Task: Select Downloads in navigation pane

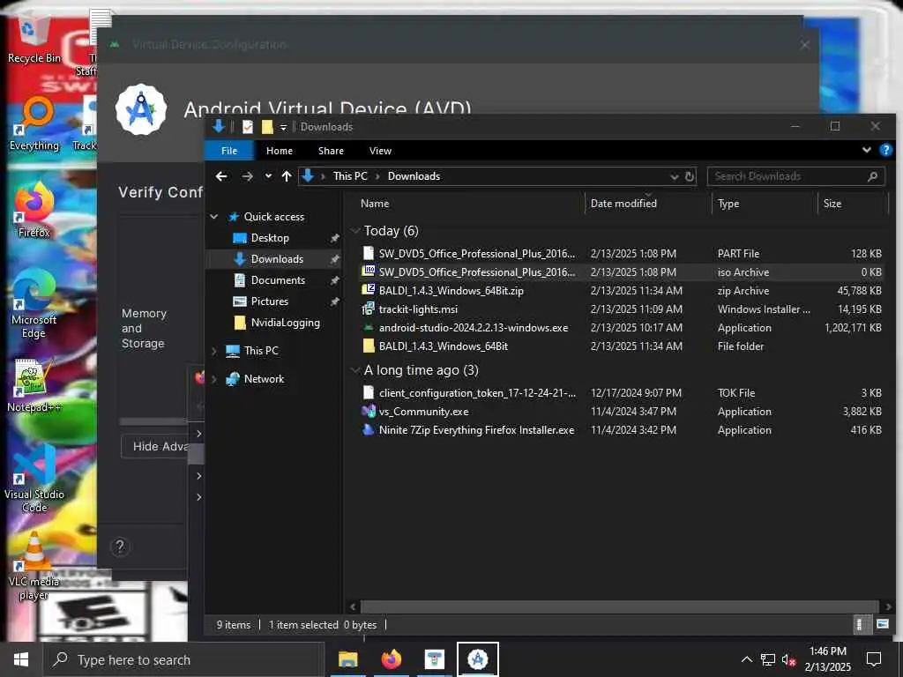Action: [x=276, y=259]
